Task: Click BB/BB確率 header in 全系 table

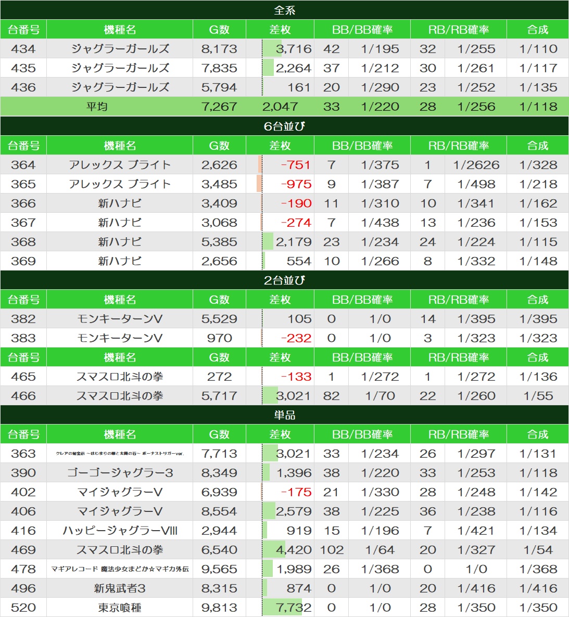Action: [362, 30]
